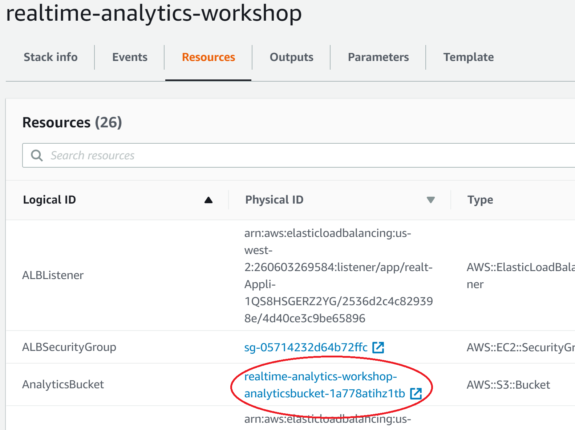Viewport: 575px width, 430px height.
Task: Click external link icon beside analyticsbucket-1a778atihz1tb
Action: tap(416, 393)
